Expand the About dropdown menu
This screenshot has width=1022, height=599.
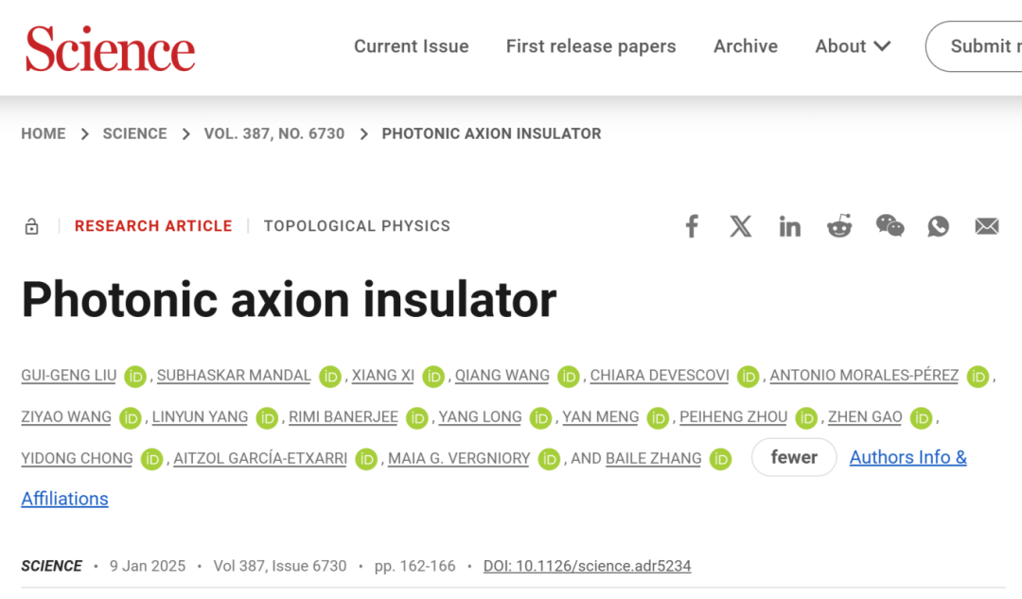coord(853,46)
